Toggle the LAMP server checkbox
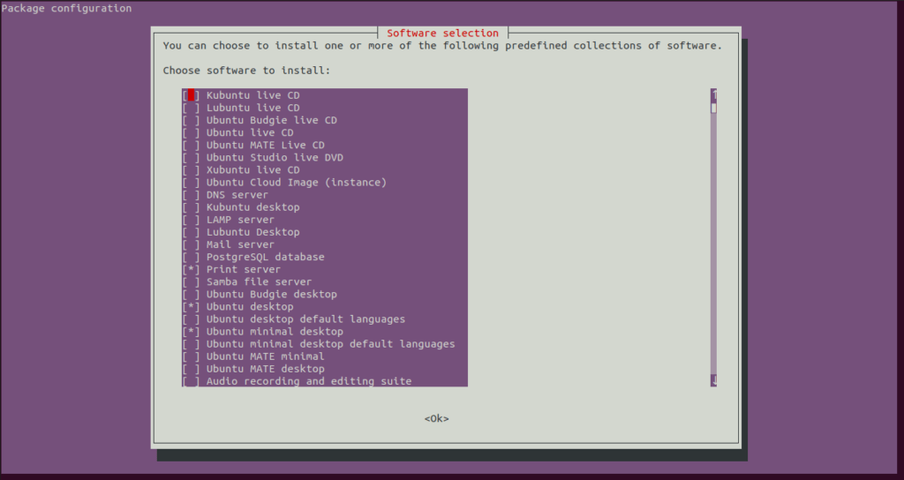Image resolution: width=904 pixels, height=480 pixels. [x=191, y=220]
